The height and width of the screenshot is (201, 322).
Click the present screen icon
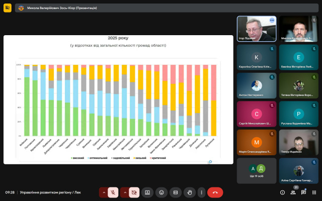(x=147, y=192)
